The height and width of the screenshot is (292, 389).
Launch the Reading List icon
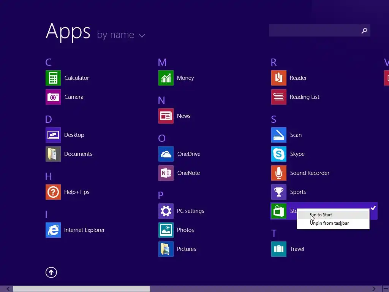279,97
